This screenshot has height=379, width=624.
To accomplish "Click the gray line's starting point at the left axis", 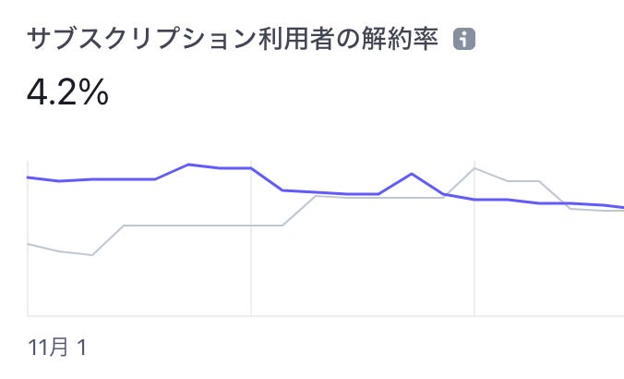I will pos(28,244).
